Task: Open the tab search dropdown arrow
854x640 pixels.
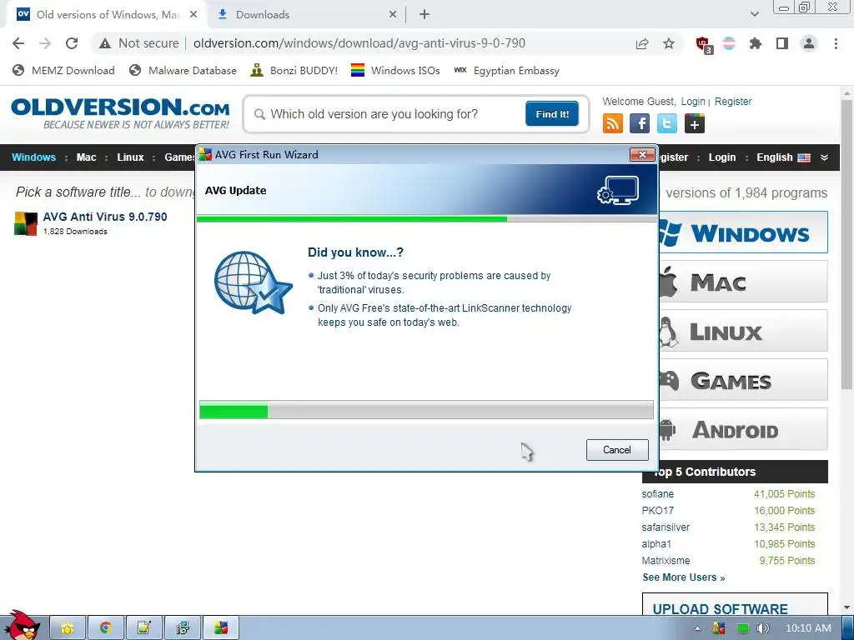Action: pos(754,14)
